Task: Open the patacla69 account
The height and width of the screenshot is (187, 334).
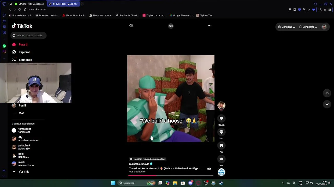Action: point(21,147)
